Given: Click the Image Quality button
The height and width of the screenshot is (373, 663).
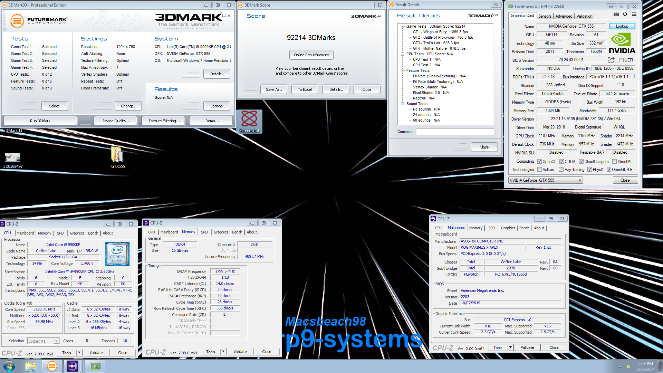Looking at the screenshot, I should (116, 121).
